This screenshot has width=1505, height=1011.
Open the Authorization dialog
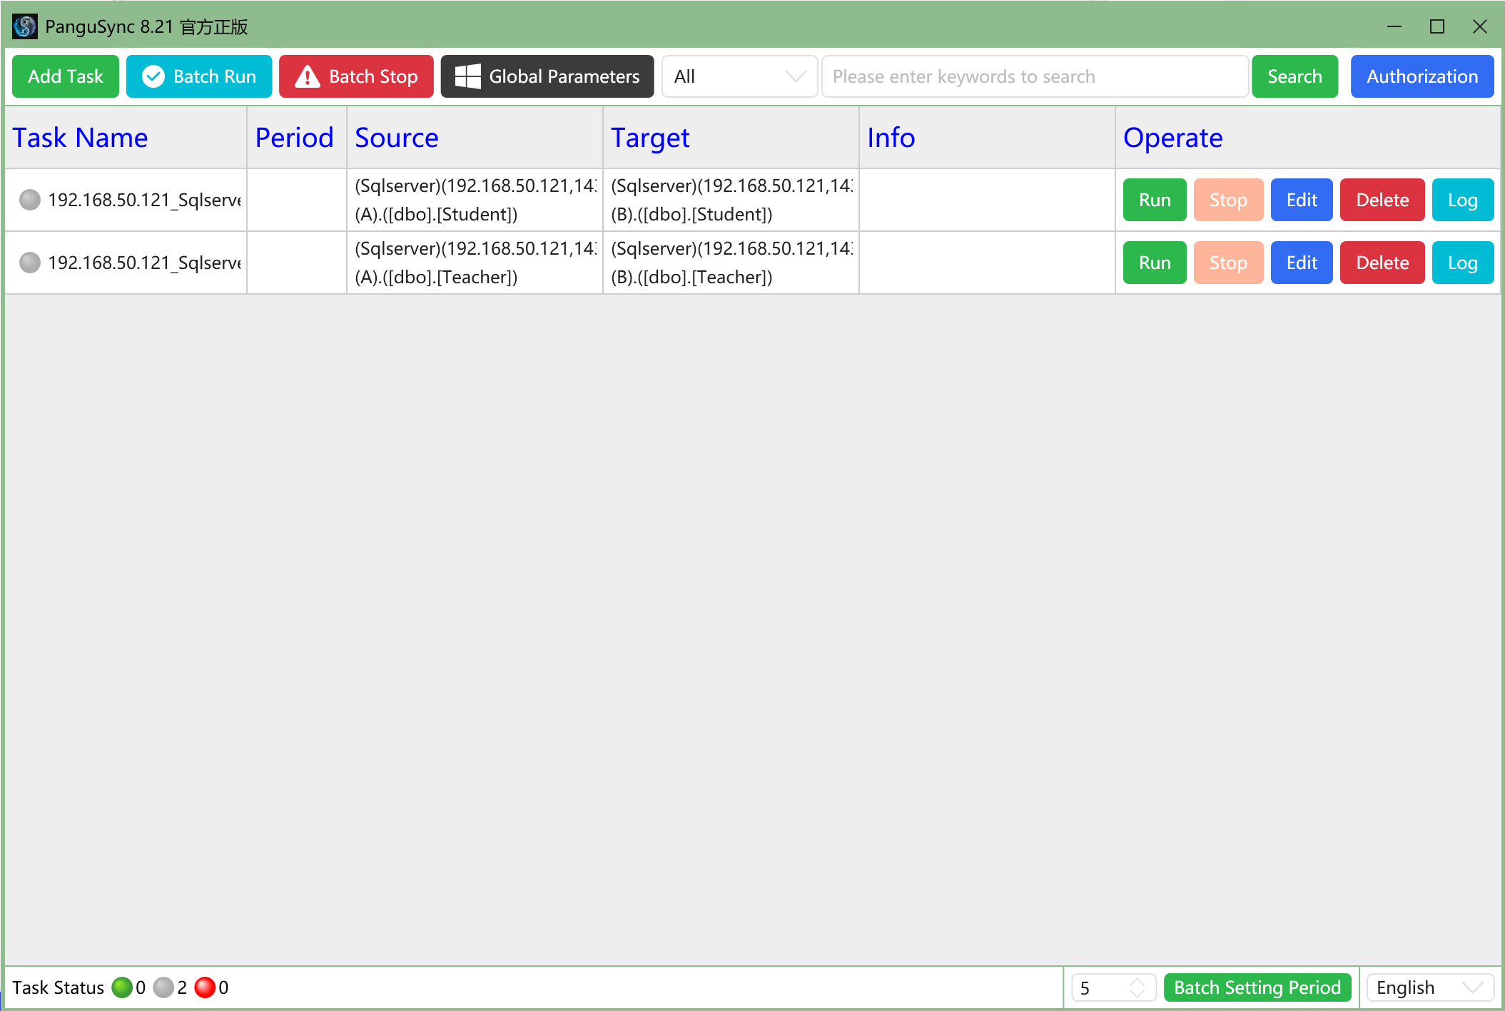pos(1422,76)
